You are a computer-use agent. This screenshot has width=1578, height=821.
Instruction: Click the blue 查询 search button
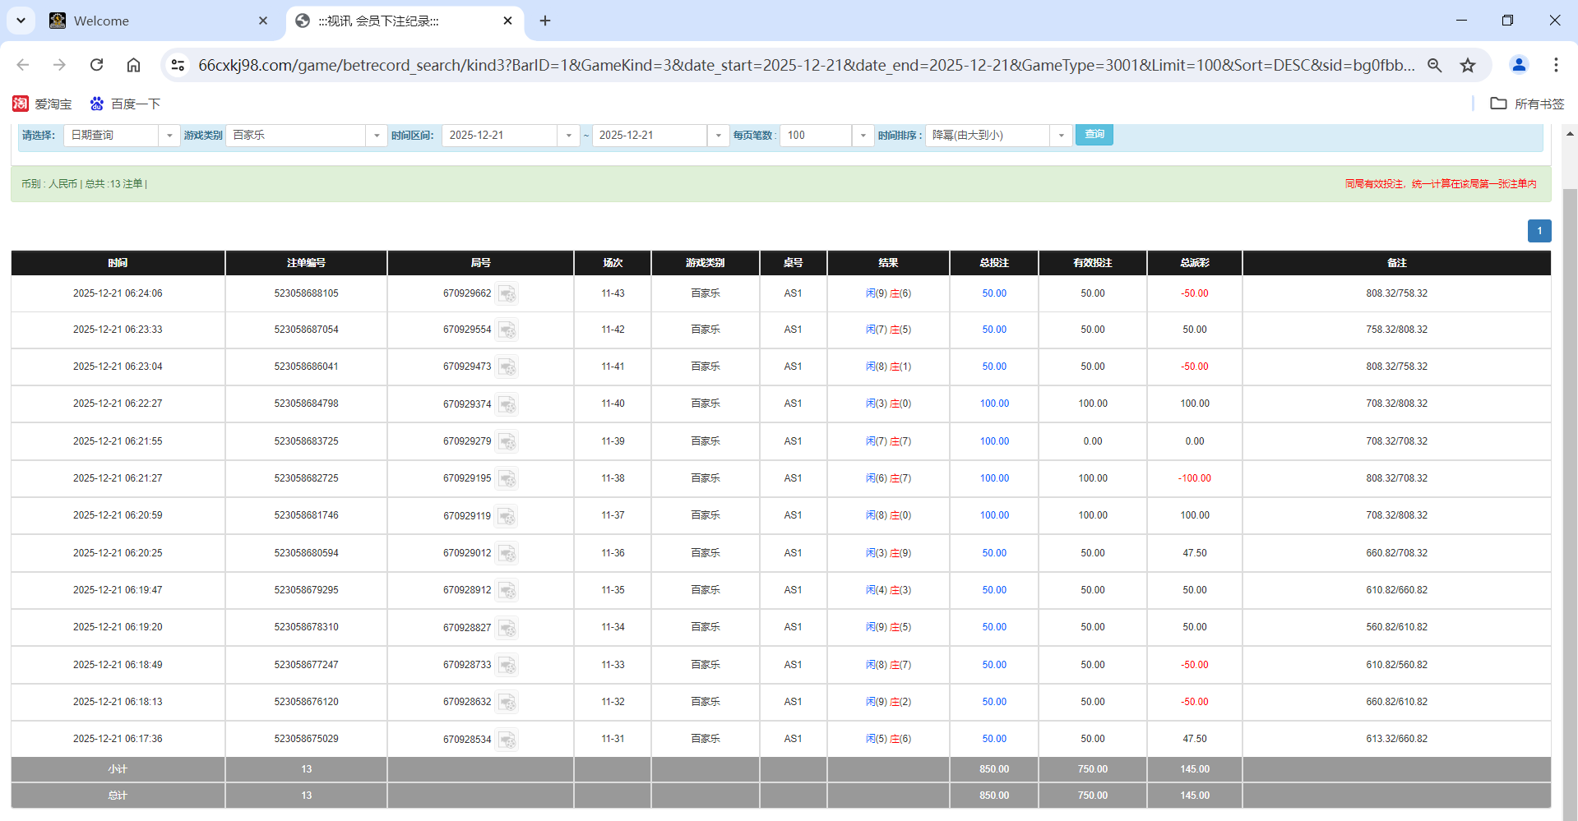[x=1094, y=134]
